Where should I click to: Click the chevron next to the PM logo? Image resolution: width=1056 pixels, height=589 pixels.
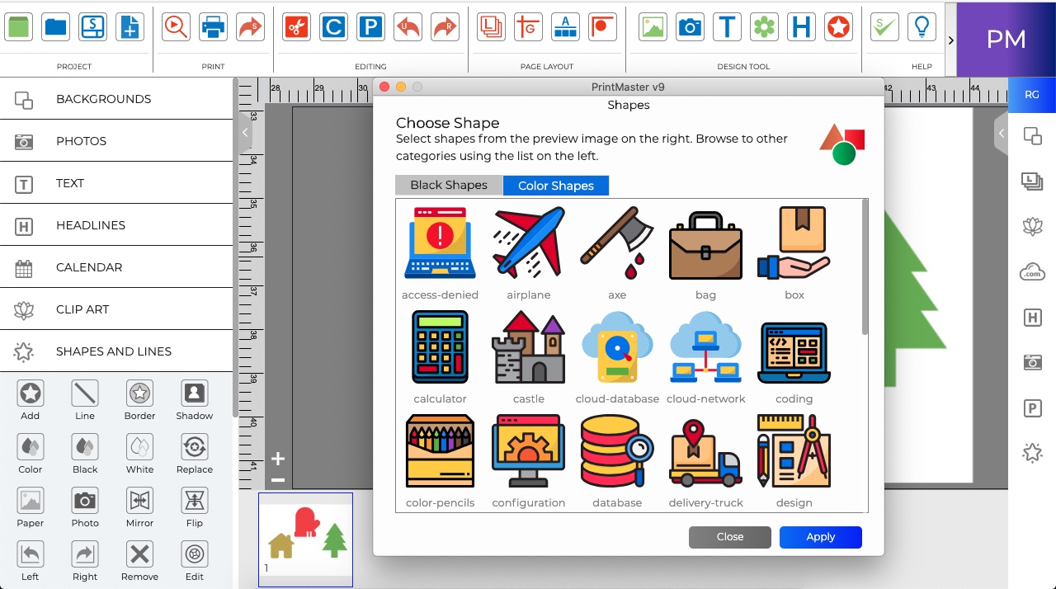click(x=950, y=39)
